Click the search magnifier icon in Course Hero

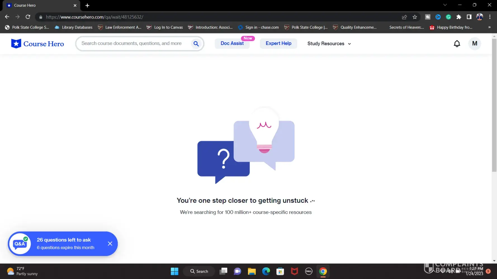click(x=196, y=44)
